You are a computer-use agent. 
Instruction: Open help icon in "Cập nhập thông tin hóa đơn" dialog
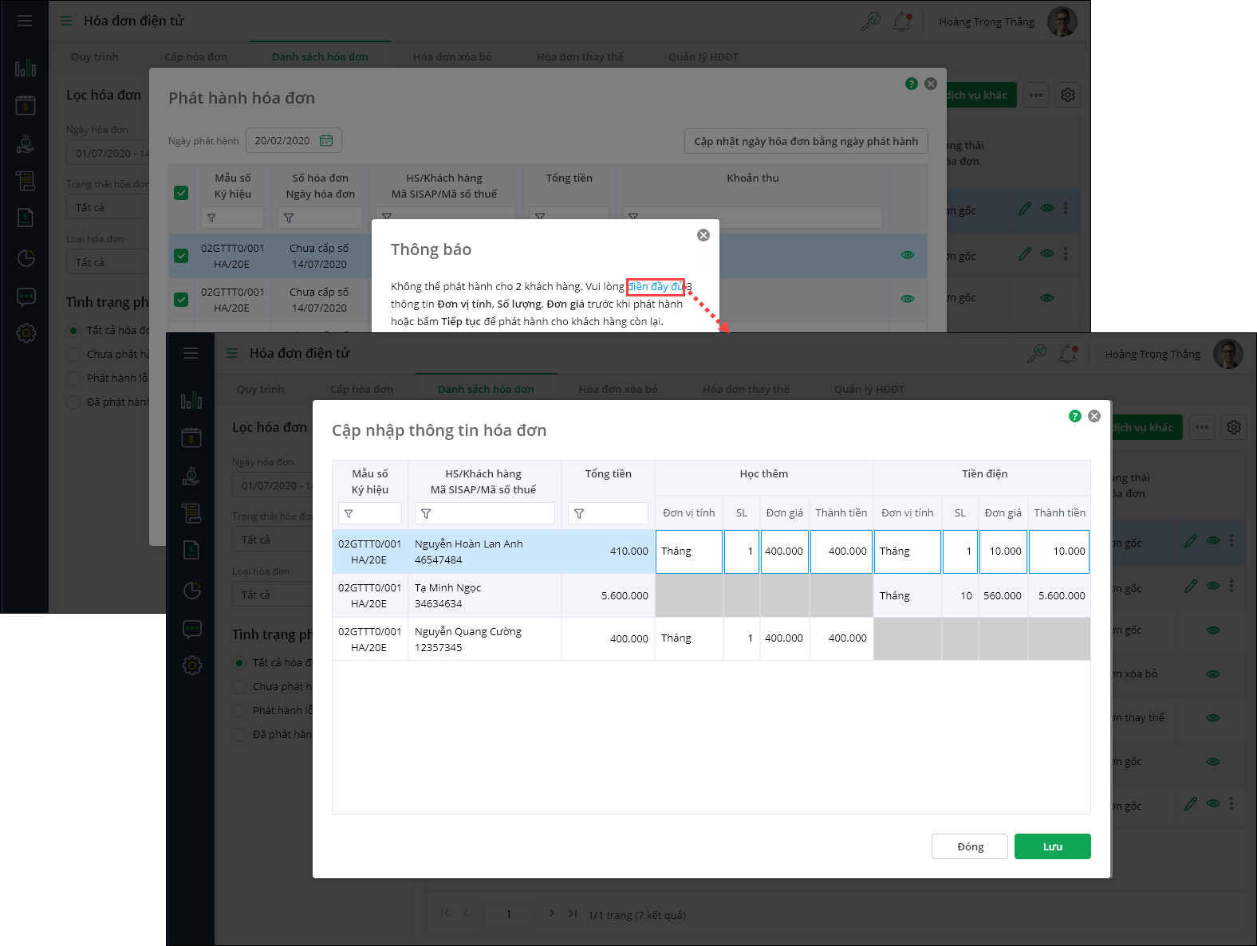[x=1075, y=416]
